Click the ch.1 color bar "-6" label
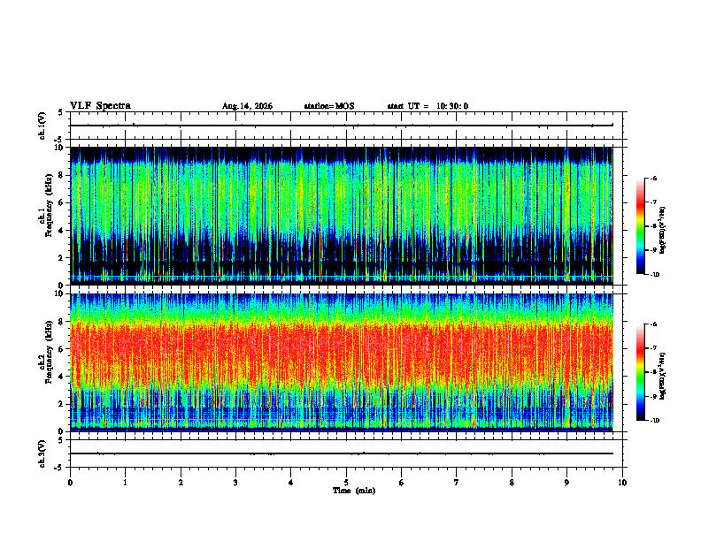This screenshot has height=541, width=701. [653, 178]
